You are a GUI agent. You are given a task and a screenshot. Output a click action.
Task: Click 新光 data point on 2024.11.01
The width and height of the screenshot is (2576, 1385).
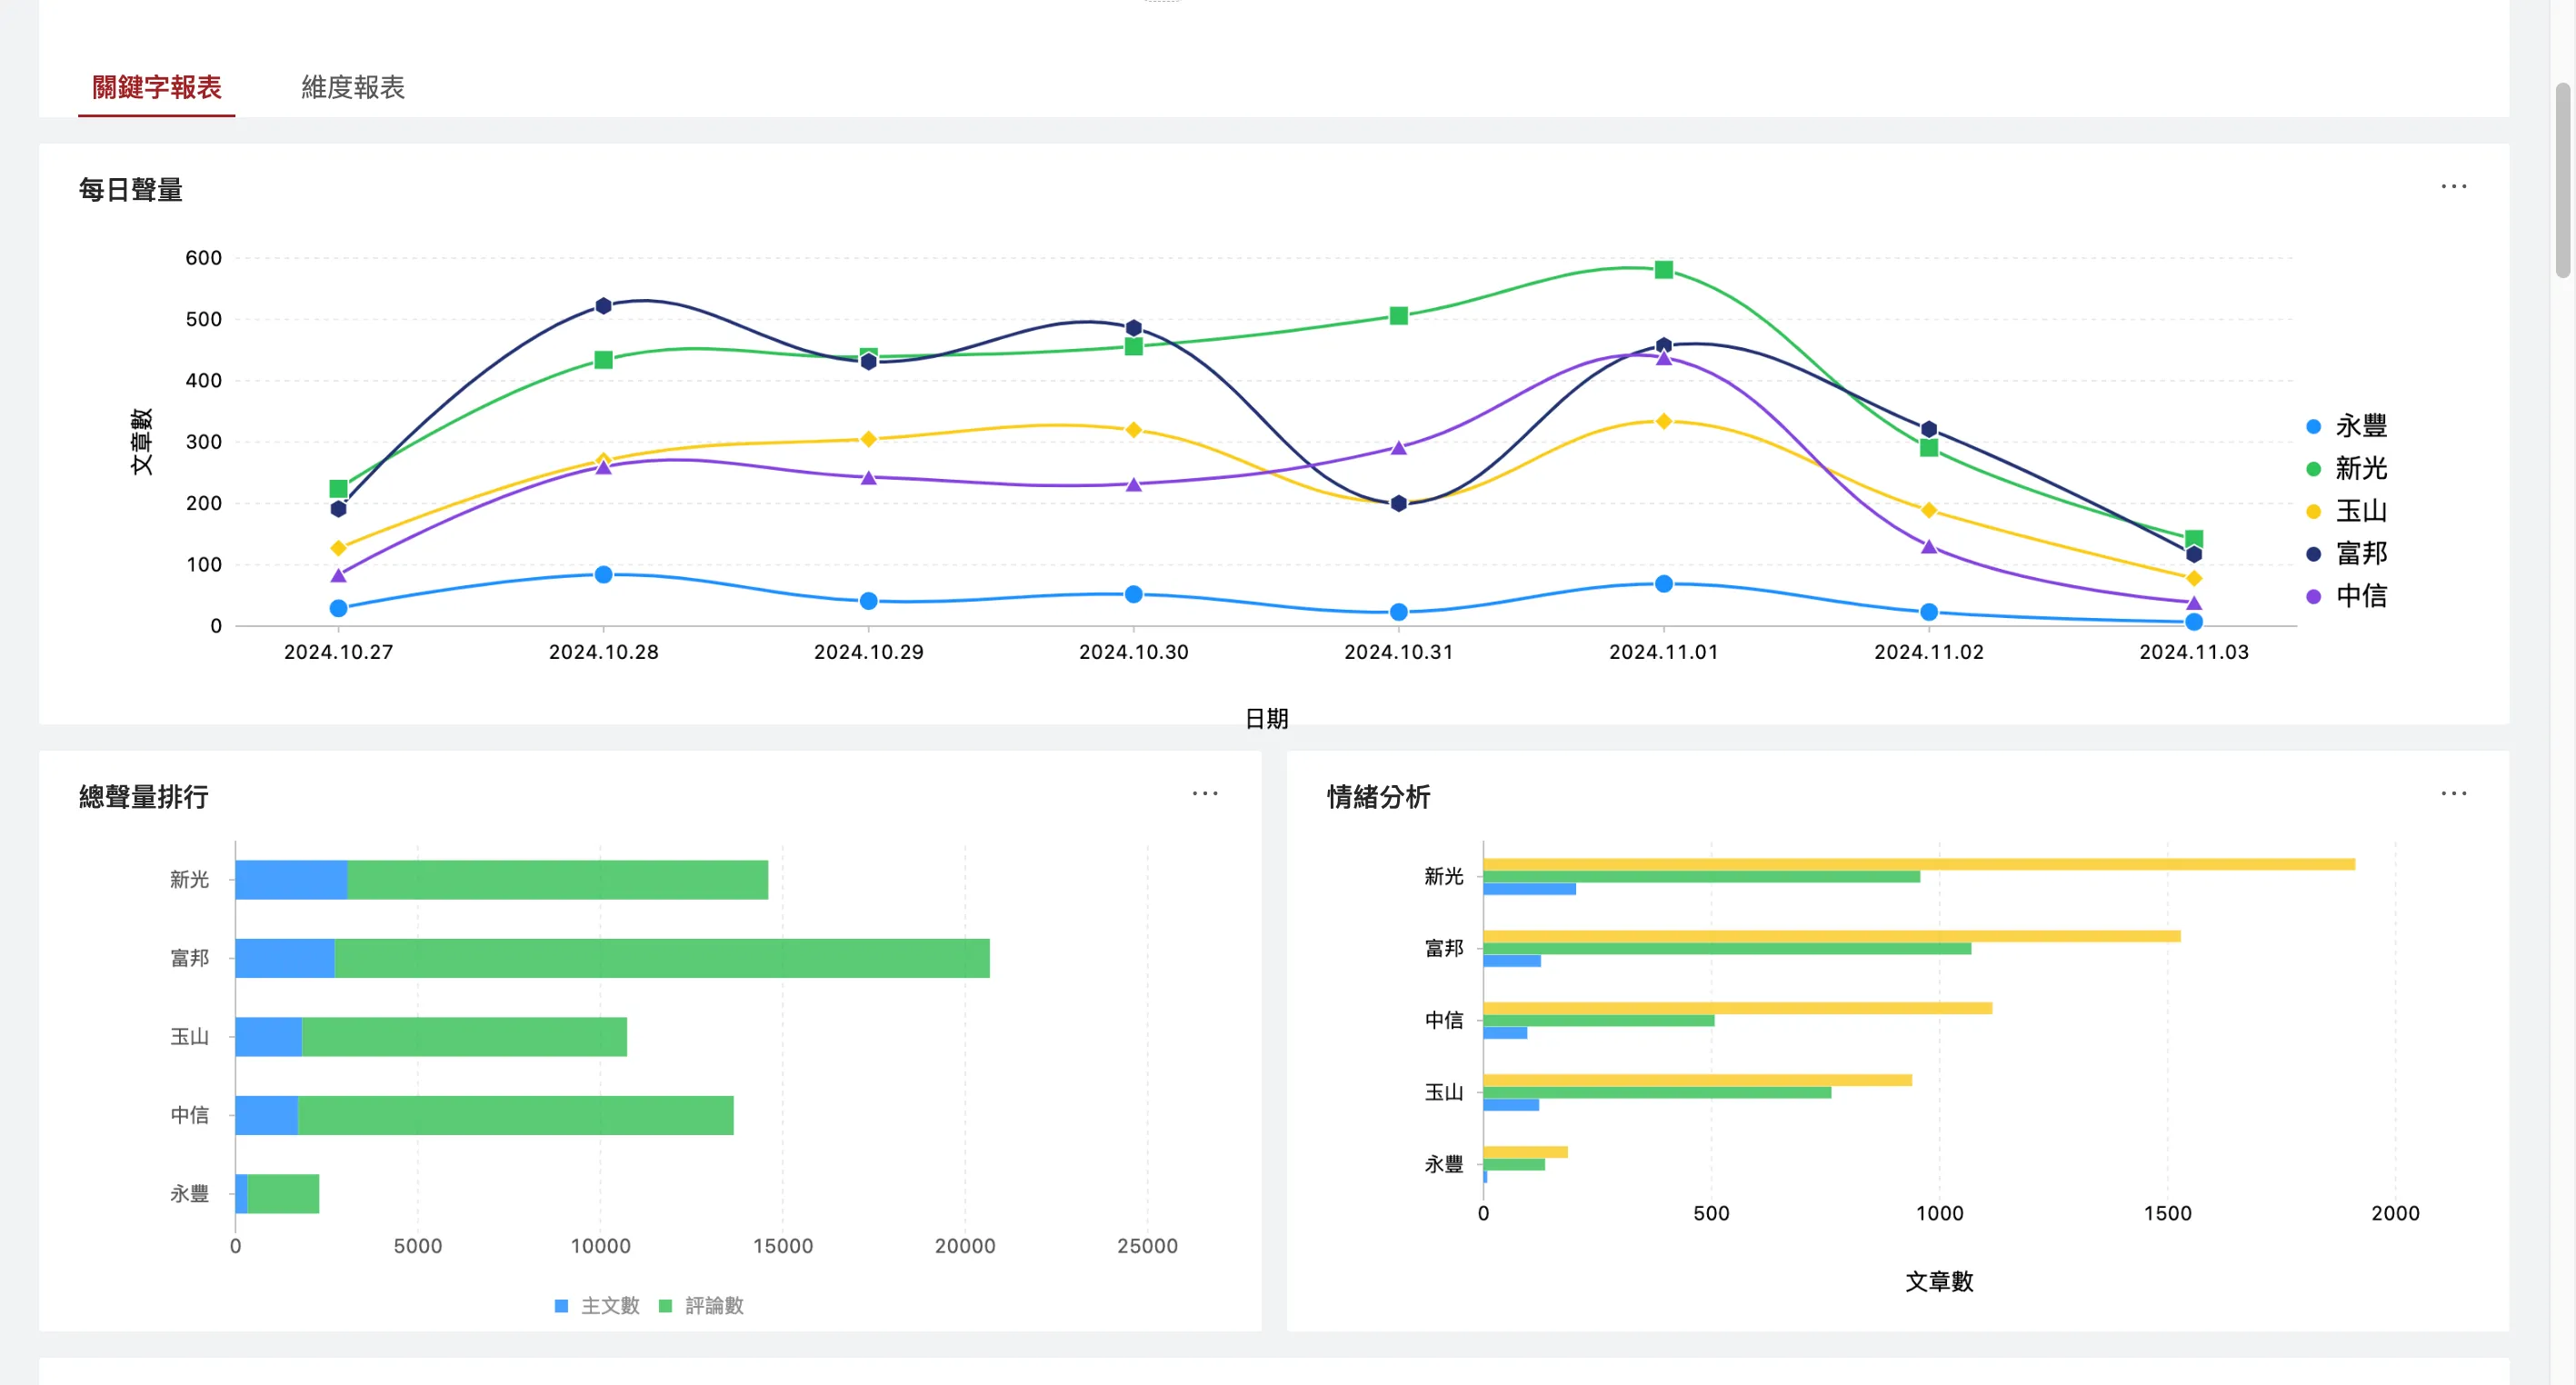point(1664,270)
